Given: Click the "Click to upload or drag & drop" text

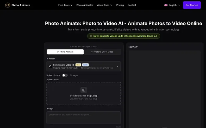Looking at the screenshot, I should tap(84, 96).
